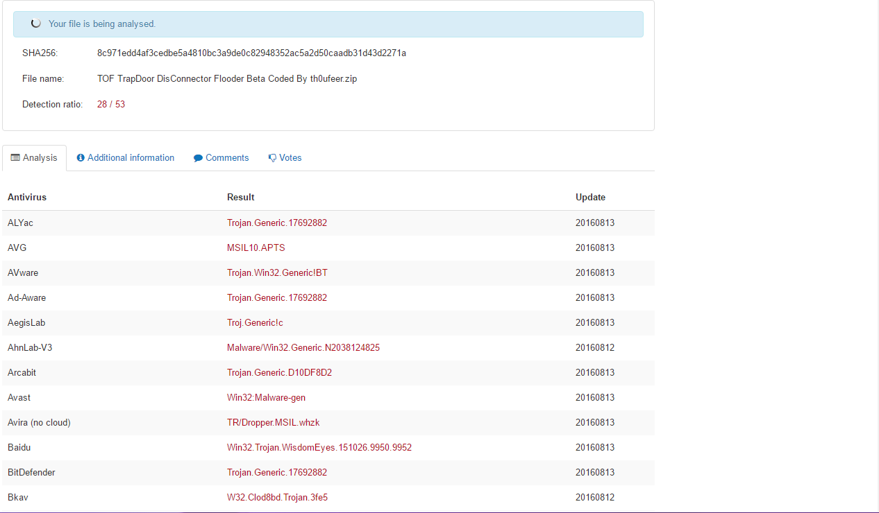
Task: Click the Update column header
Action: tap(590, 198)
